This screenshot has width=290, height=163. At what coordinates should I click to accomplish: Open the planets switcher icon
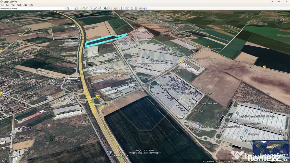tap(116, 8)
